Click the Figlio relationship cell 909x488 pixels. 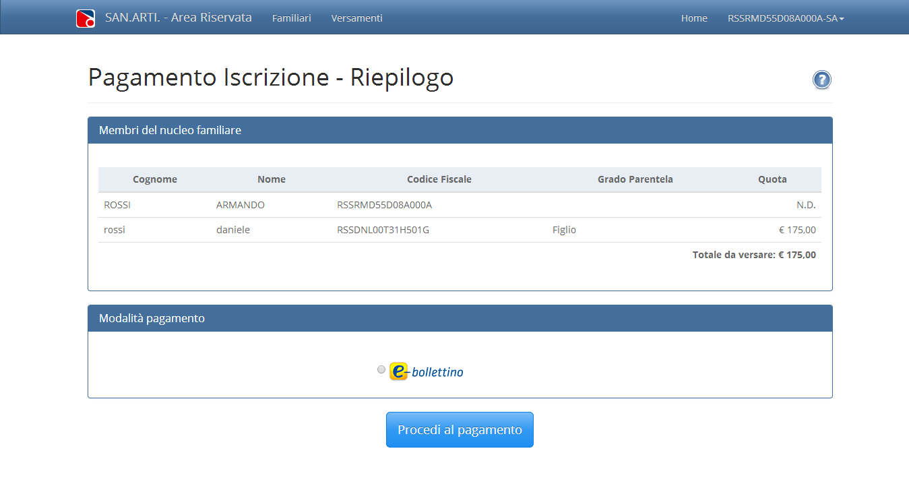(564, 230)
